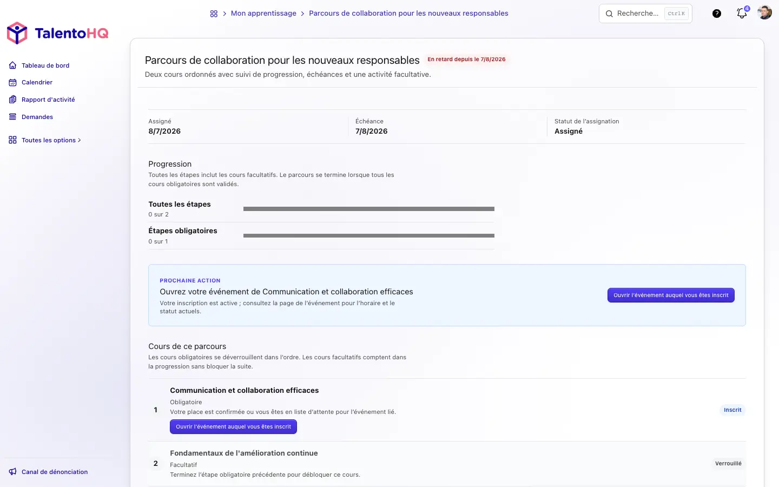
Task: Click the 'En retard depuis le 7/8/2026' badge
Action: (466, 60)
